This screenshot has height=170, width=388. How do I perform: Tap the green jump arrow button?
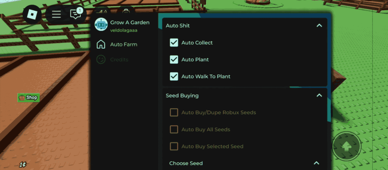point(347,146)
